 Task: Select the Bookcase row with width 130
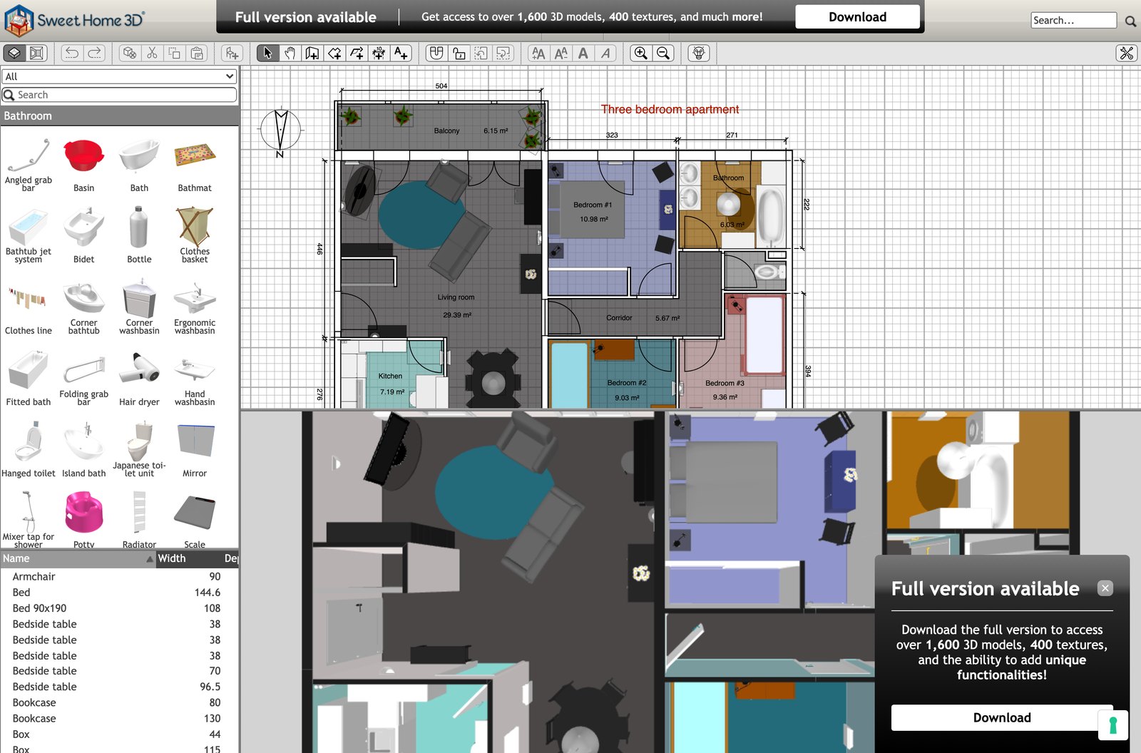(x=119, y=718)
